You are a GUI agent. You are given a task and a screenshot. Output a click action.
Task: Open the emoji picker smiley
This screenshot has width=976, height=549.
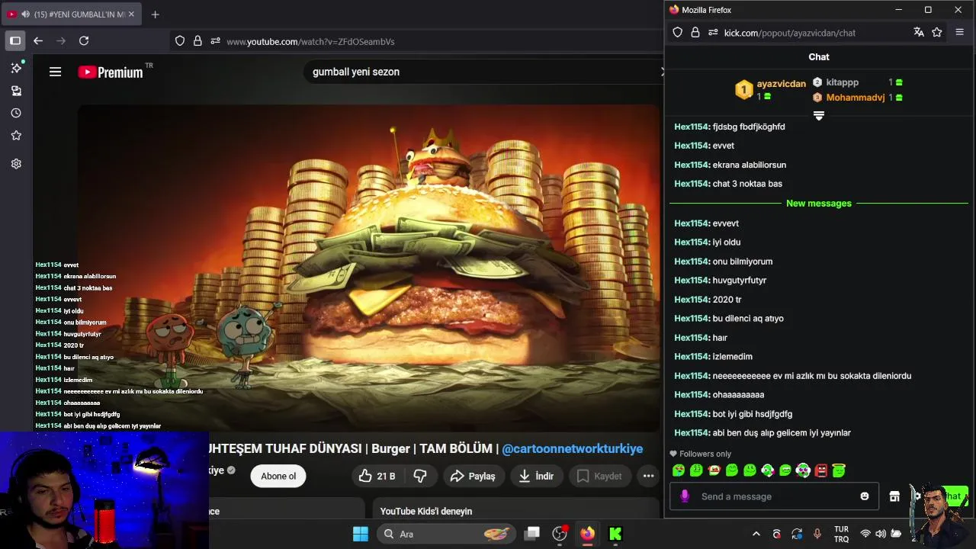click(865, 496)
